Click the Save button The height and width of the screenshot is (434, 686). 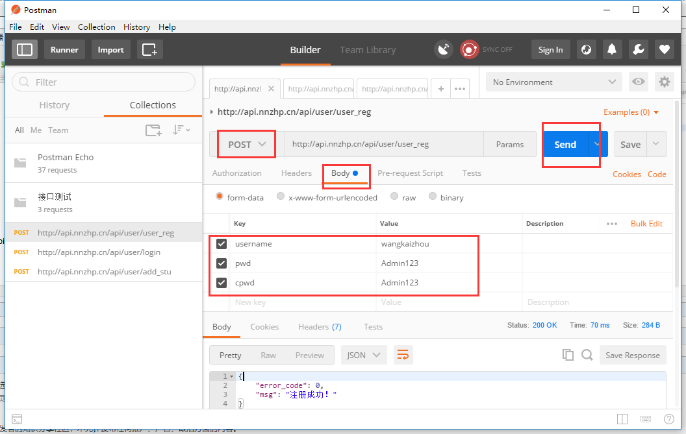coord(630,144)
